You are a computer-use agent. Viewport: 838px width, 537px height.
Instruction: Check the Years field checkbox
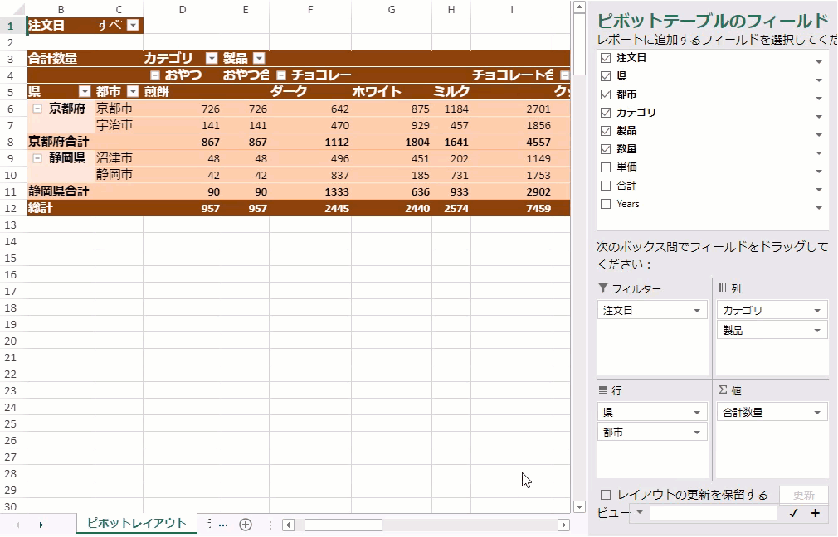(606, 203)
